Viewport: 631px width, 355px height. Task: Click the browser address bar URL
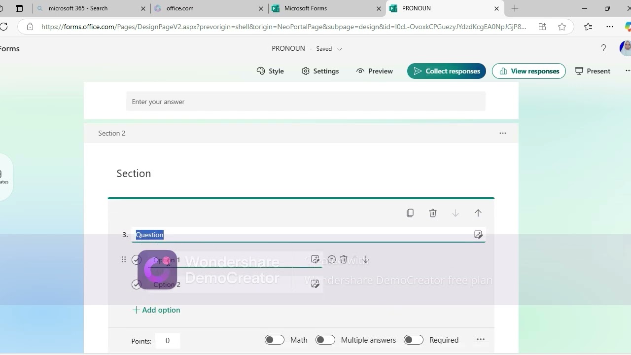283,27
